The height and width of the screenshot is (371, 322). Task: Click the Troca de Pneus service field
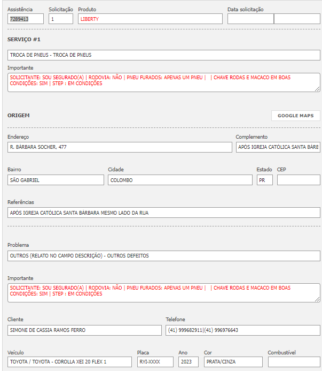click(x=164, y=55)
